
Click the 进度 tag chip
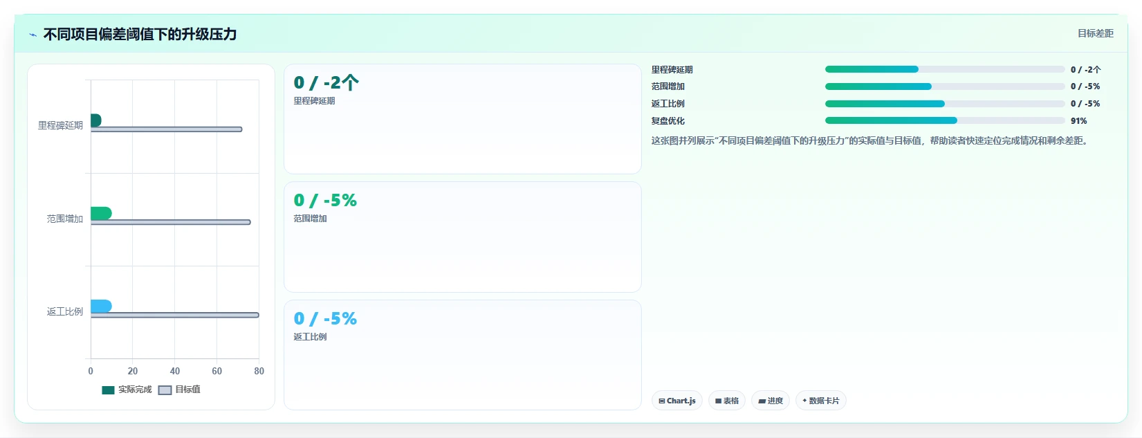(770, 401)
